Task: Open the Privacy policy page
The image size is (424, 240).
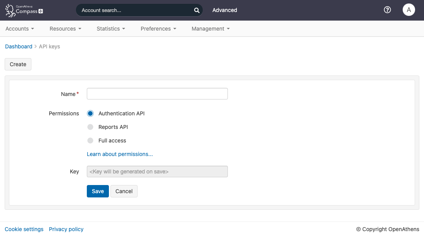Action: pos(66,229)
